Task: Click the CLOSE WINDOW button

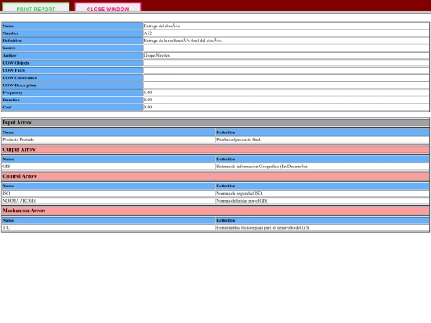Action: tap(108, 7)
